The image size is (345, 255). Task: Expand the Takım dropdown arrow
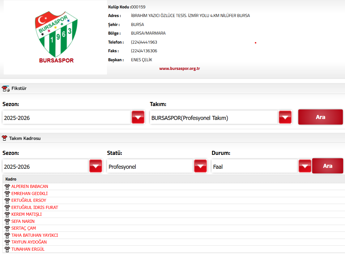coord(285,117)
